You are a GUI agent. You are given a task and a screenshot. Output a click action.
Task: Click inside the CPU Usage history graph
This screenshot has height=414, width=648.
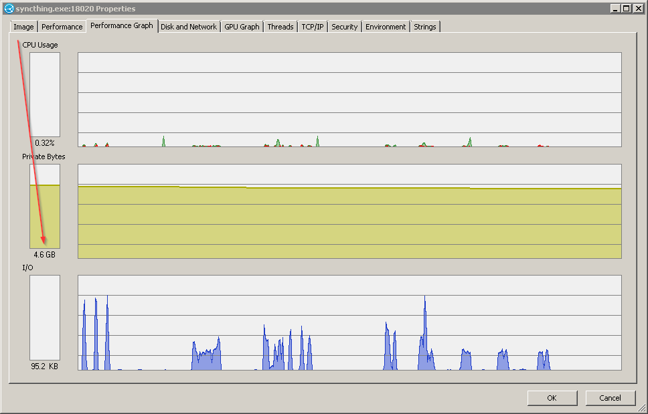point(348,99)
